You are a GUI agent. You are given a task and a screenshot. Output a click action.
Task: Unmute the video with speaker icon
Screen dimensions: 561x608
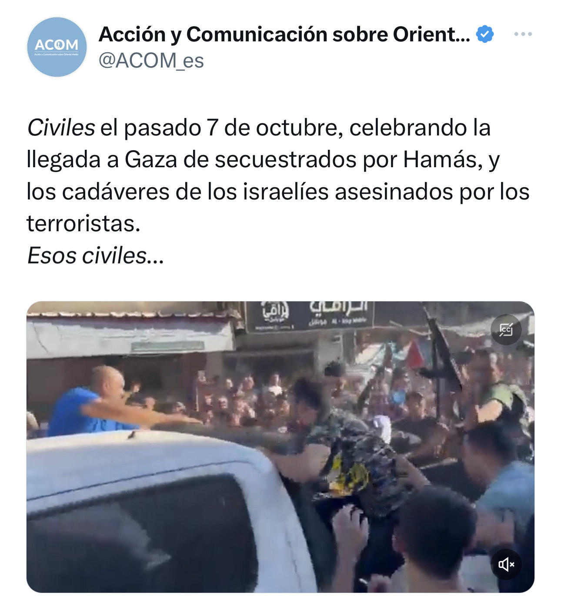coord(506,565)
